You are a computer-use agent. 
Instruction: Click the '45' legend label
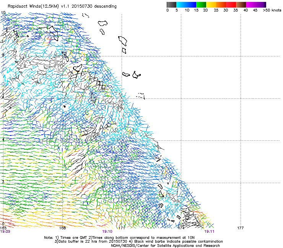click(x=255, y=10)
